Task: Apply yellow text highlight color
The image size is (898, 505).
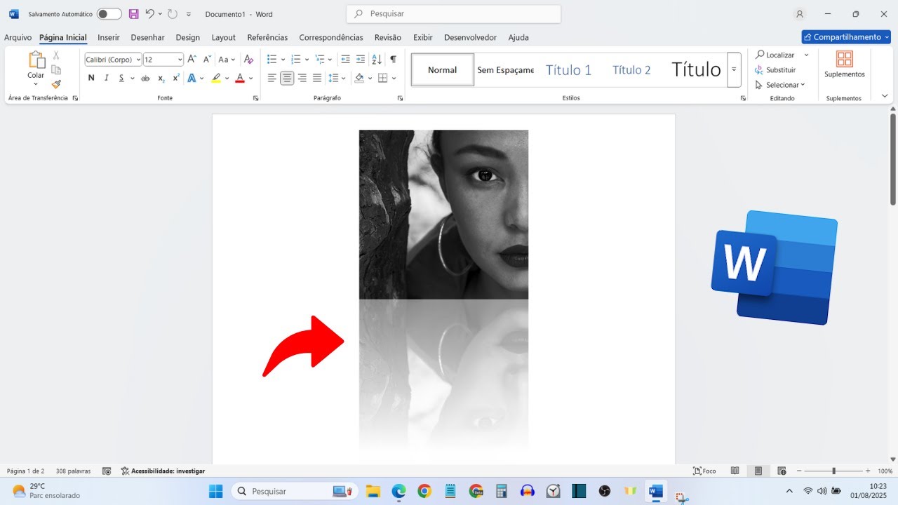Action: [216, 78]
